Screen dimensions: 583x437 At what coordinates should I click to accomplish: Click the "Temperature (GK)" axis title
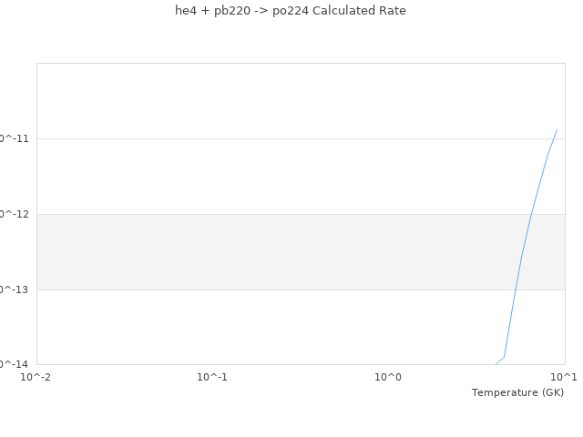[517, 392]
